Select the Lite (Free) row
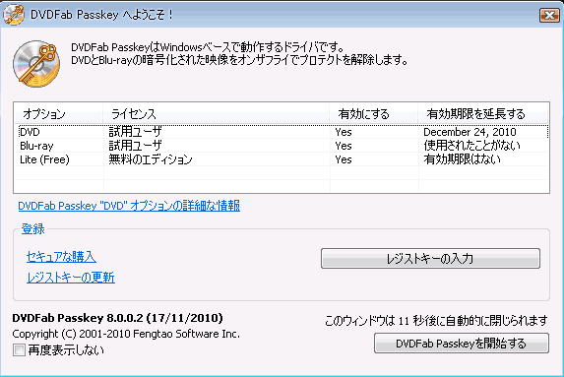Viewport: 564px width, 377px height. tap(282, 159)
